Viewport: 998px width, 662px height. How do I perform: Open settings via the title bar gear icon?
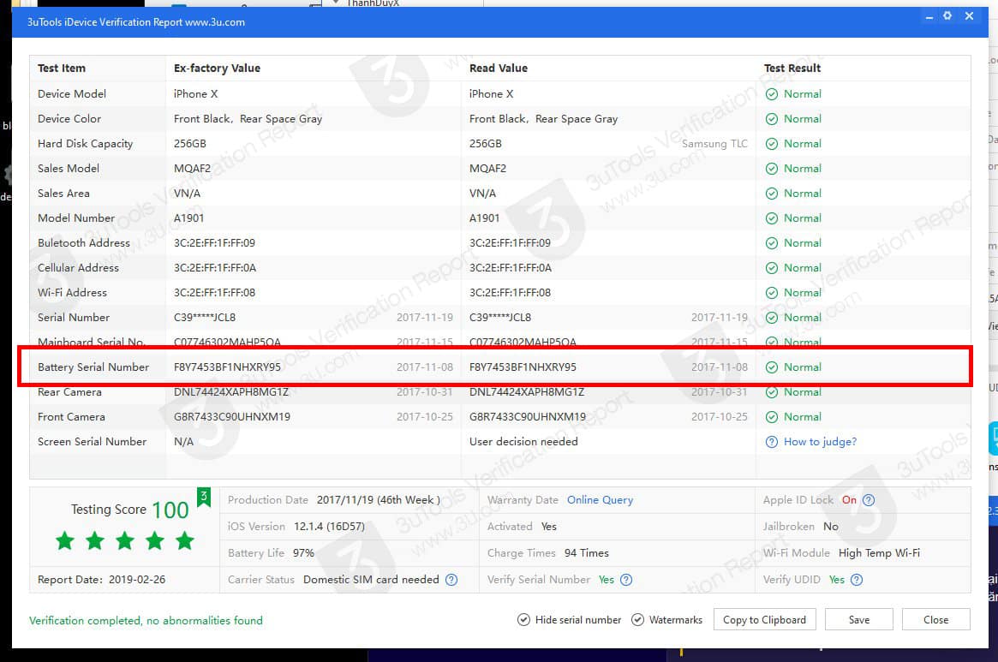click(x=947, y=16)
